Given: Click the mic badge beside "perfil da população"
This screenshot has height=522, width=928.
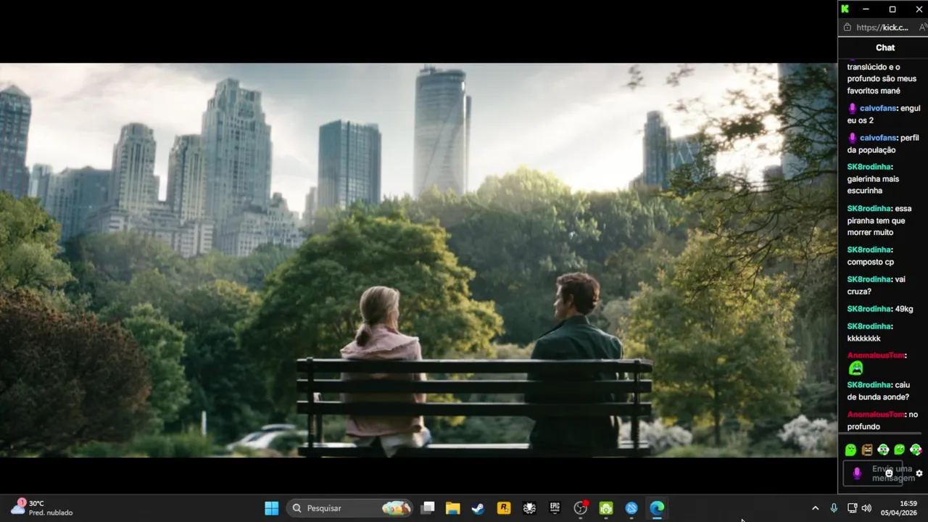Looking at the screenshot, I should pos(853,138).
